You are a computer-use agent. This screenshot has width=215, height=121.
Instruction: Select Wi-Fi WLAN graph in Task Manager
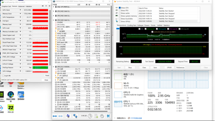coord(118,86)
